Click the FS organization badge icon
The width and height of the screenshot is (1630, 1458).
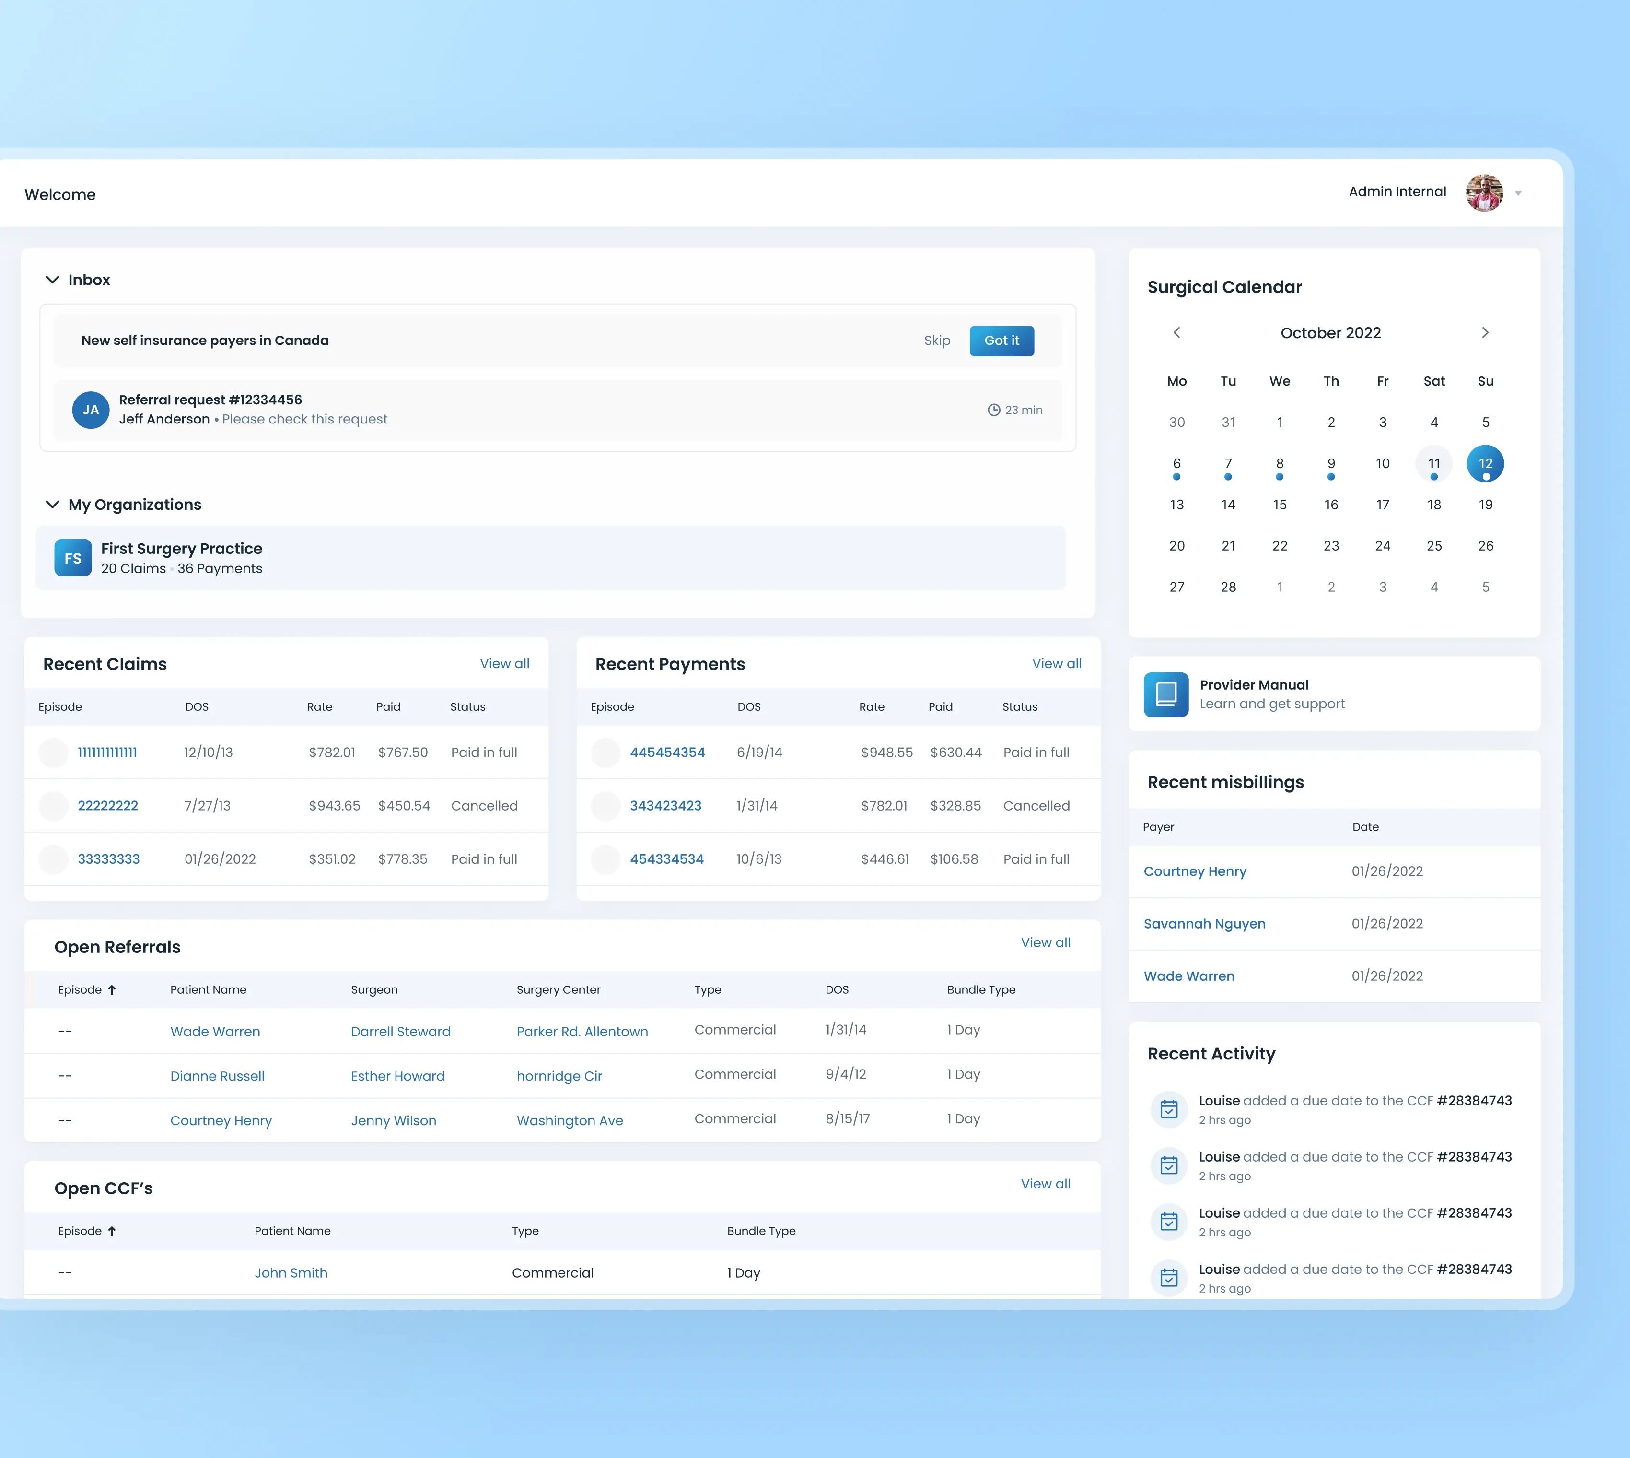click(x=73, y=558)
